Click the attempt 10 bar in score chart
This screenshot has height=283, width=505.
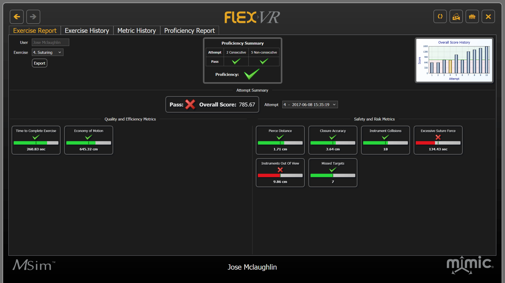(x=487, y=60)
